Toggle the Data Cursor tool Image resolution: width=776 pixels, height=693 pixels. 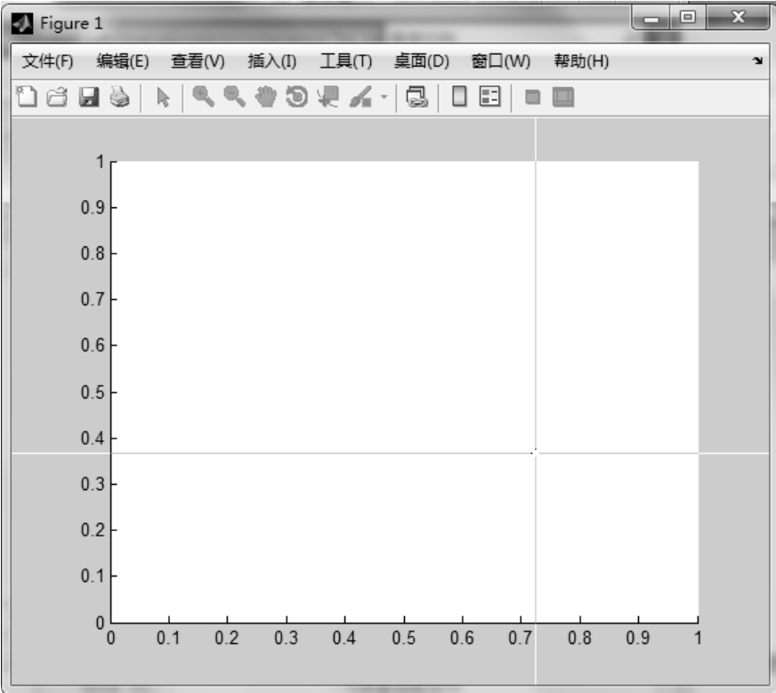327,97
